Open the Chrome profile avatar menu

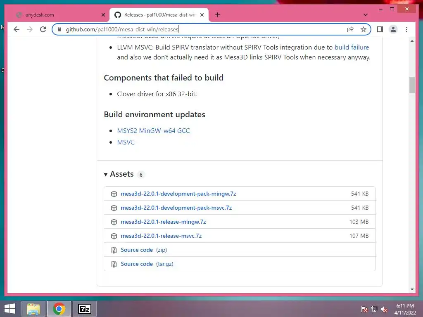393,29
